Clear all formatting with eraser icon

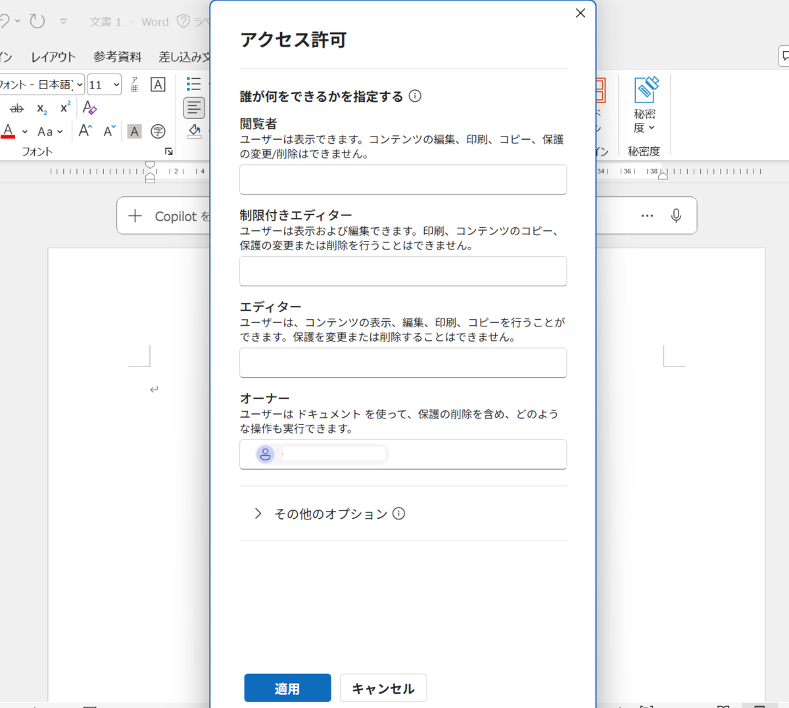[89, 108]
